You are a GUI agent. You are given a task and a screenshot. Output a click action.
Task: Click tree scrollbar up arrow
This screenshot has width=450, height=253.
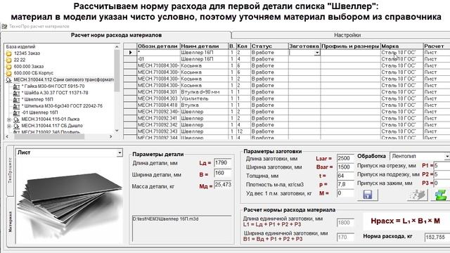click(117, 47)
